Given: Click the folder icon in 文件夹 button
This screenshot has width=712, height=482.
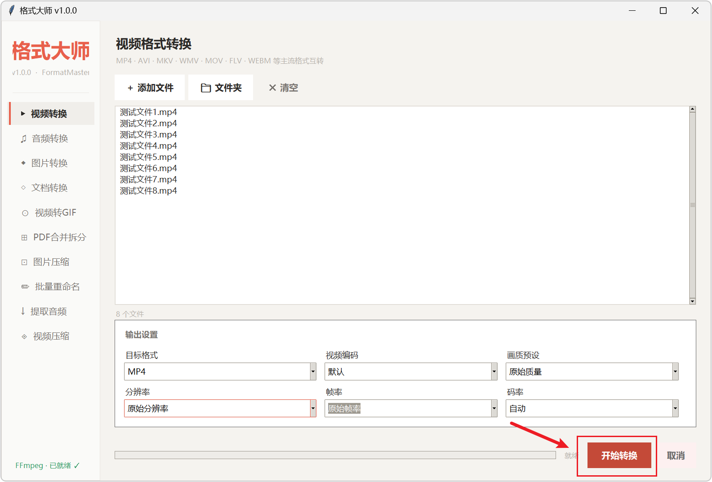Looking at the screenshot, I should pos(206,88).
